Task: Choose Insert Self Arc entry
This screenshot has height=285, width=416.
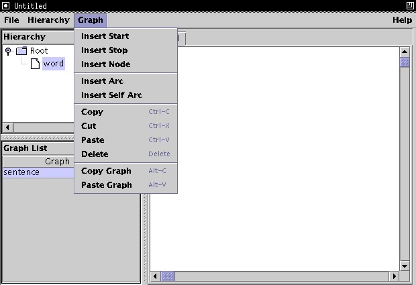Action: point(125,95)
